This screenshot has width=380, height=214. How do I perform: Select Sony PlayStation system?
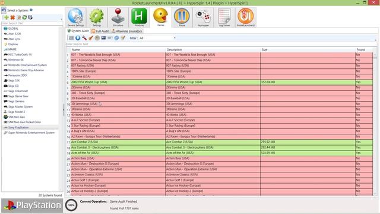pyautogui.click(x=18, y=127)
